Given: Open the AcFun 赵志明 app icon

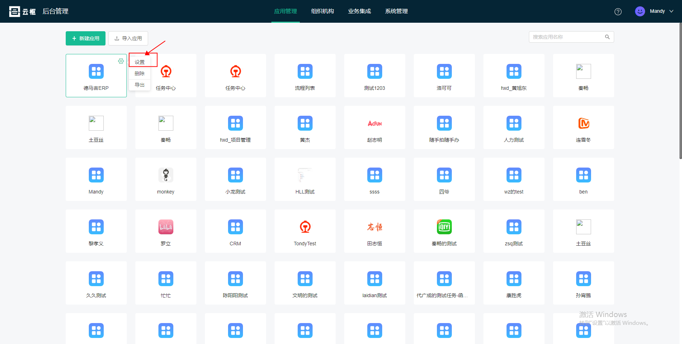Looking at the screenshot, I should pos(375,123).
